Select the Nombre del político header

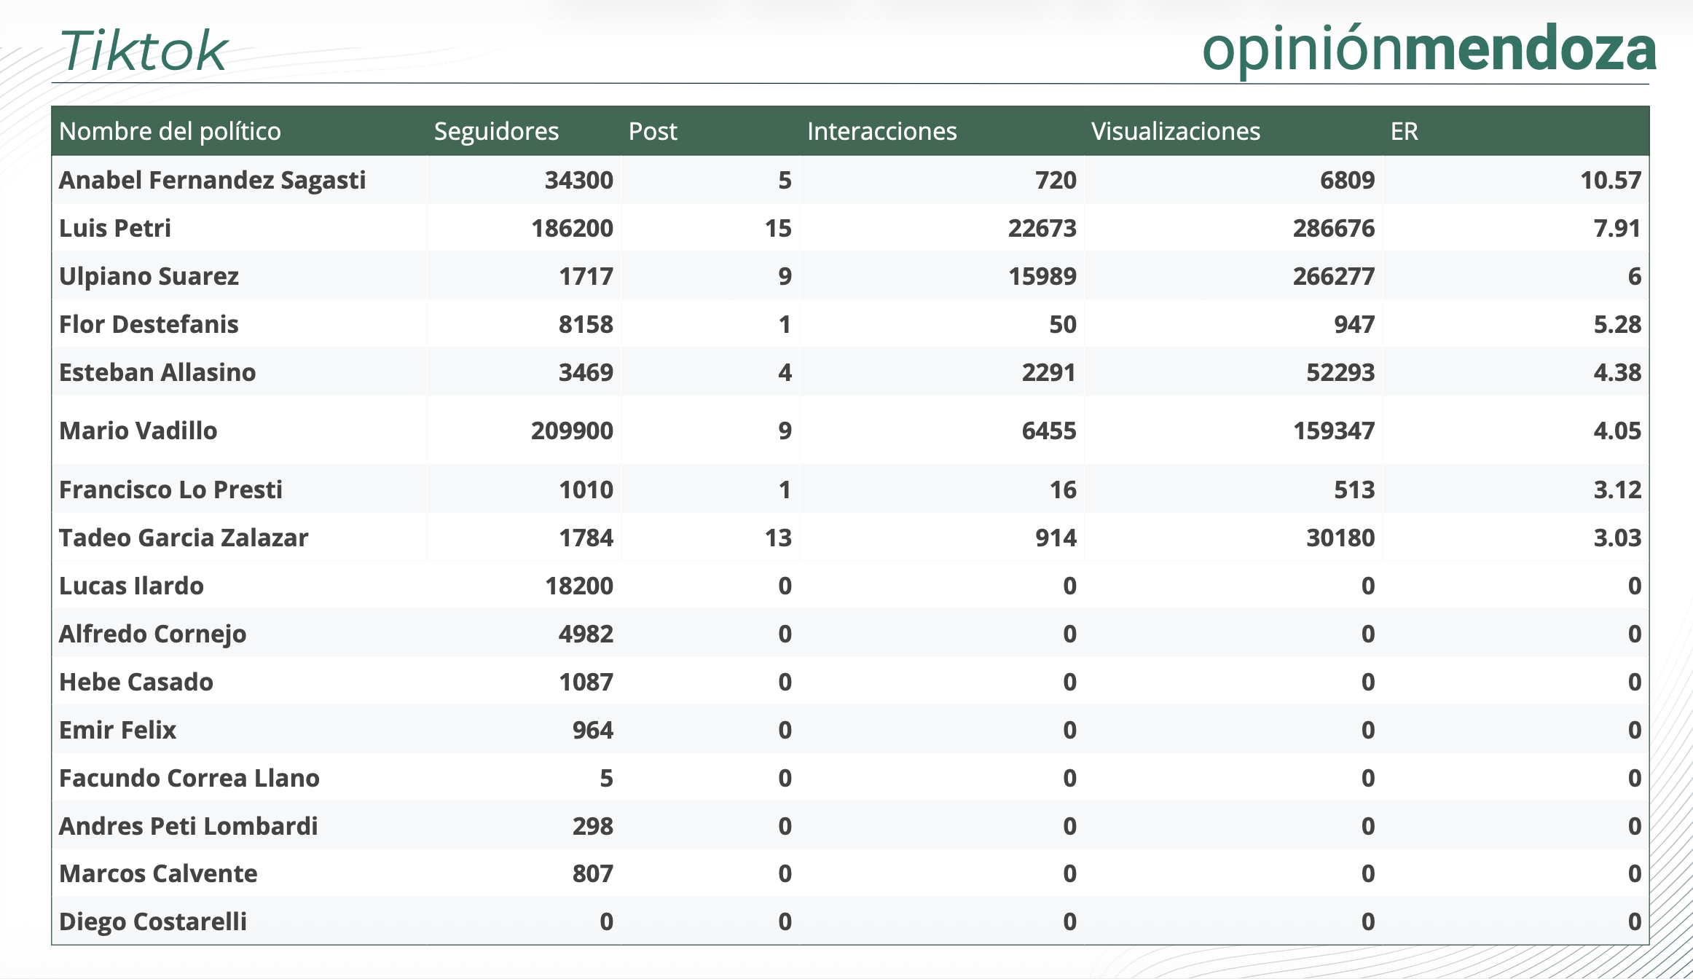click(x=170, y=131)
